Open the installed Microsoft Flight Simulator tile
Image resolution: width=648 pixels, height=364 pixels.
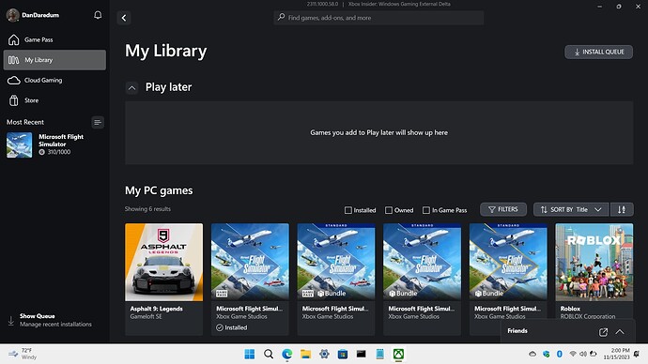250,279
